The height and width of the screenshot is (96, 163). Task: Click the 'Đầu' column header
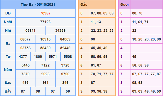tap(84, 4)
